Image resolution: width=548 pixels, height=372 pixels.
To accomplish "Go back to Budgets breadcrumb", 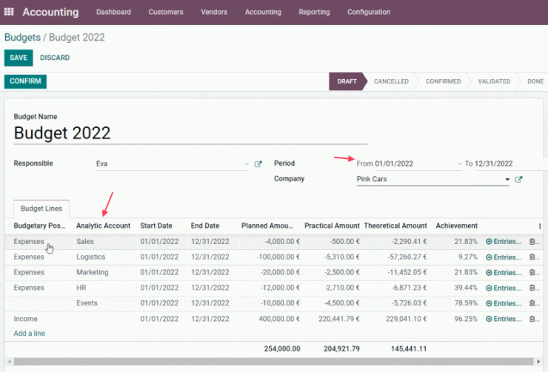I will [22, 37].
